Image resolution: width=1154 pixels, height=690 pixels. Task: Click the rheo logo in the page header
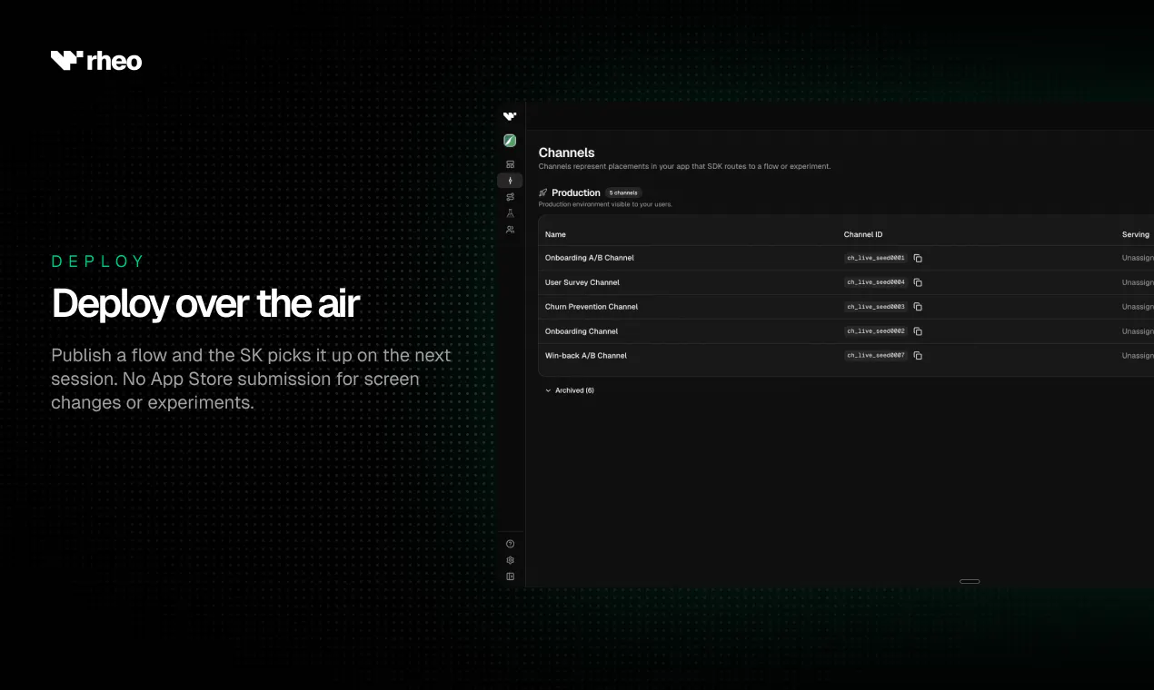coord(96,61)
